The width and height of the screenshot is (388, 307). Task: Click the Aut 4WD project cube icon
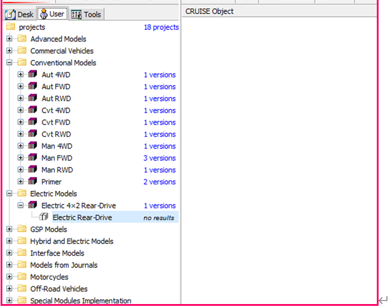pos(32,74)
